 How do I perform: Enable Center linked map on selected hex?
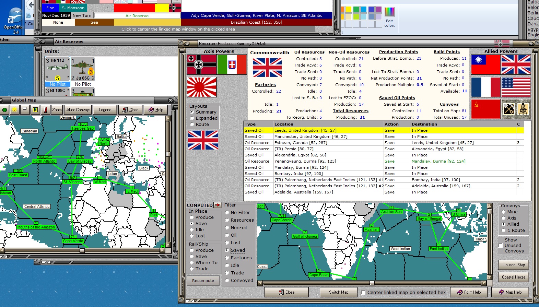[363, 293]
